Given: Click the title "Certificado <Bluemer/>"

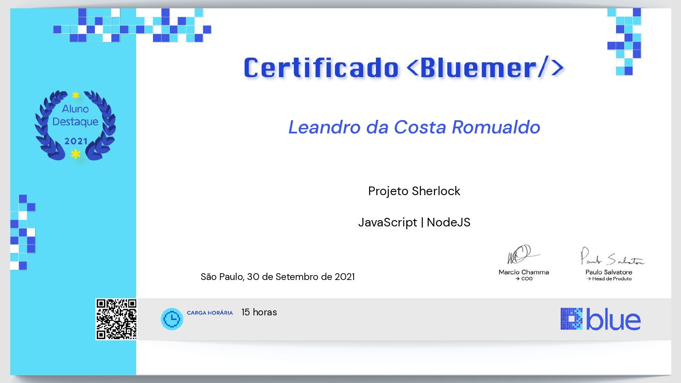Looking at the screenshot, I should pyautogui.click(x=404, y=68).
